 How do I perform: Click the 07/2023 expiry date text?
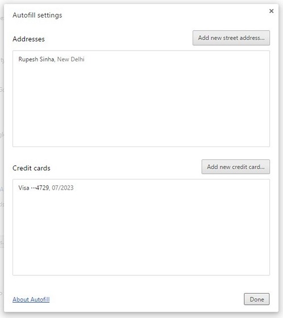[x=63, y=187]
